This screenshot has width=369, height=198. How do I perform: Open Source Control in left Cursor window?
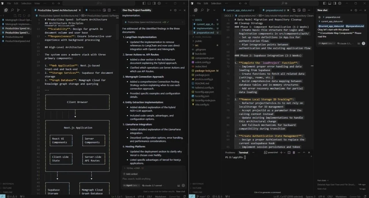(18, 10)
